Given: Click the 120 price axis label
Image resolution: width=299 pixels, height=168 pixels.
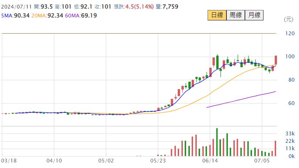Looking at the screenshot, I should point(290,33).
